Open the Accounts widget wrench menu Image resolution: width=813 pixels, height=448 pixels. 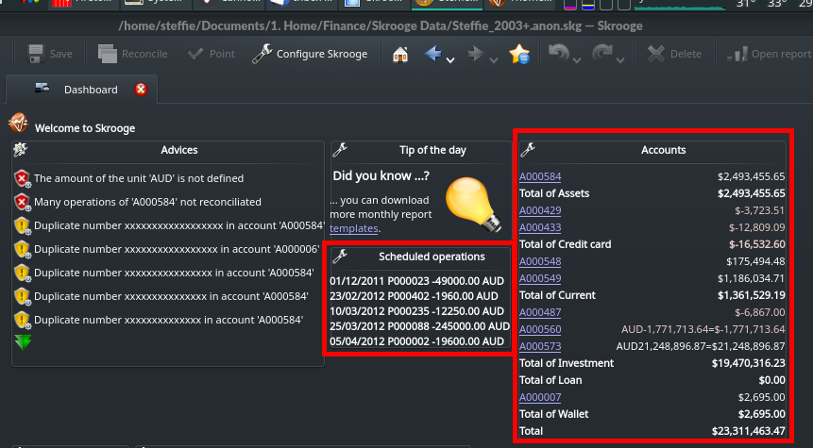[x=527, y=150]
